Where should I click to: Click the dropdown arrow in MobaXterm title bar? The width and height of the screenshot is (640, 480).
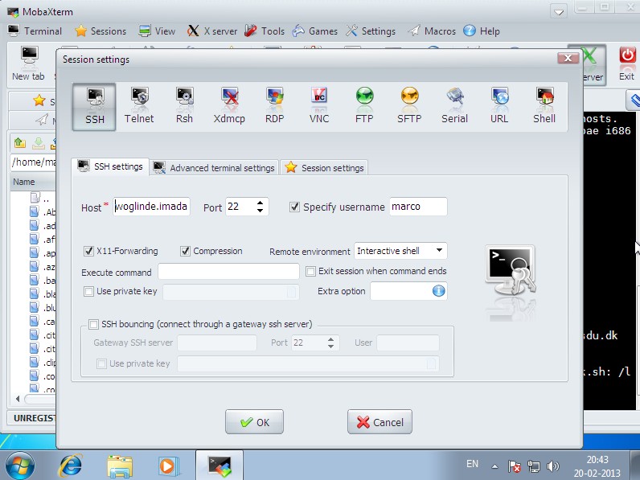coord(559,12)
